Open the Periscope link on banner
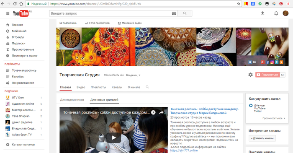 [277, 62]
